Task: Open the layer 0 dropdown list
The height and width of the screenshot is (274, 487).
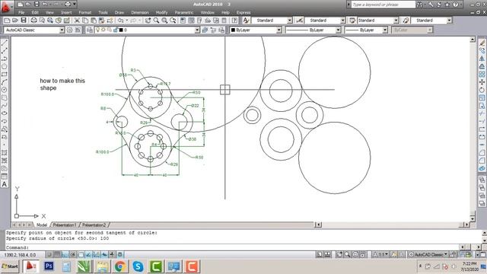Action: [x=197, y=30]
